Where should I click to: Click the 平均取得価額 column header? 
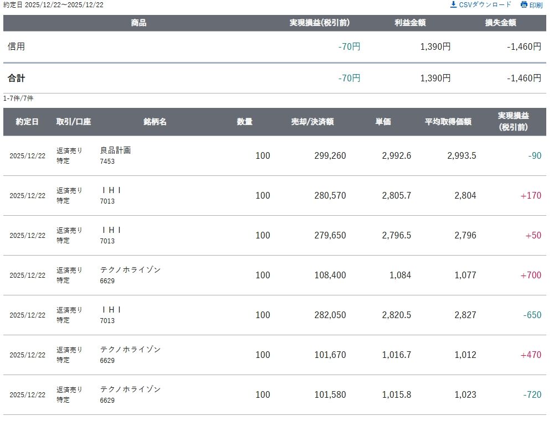(x=448, y=122)
